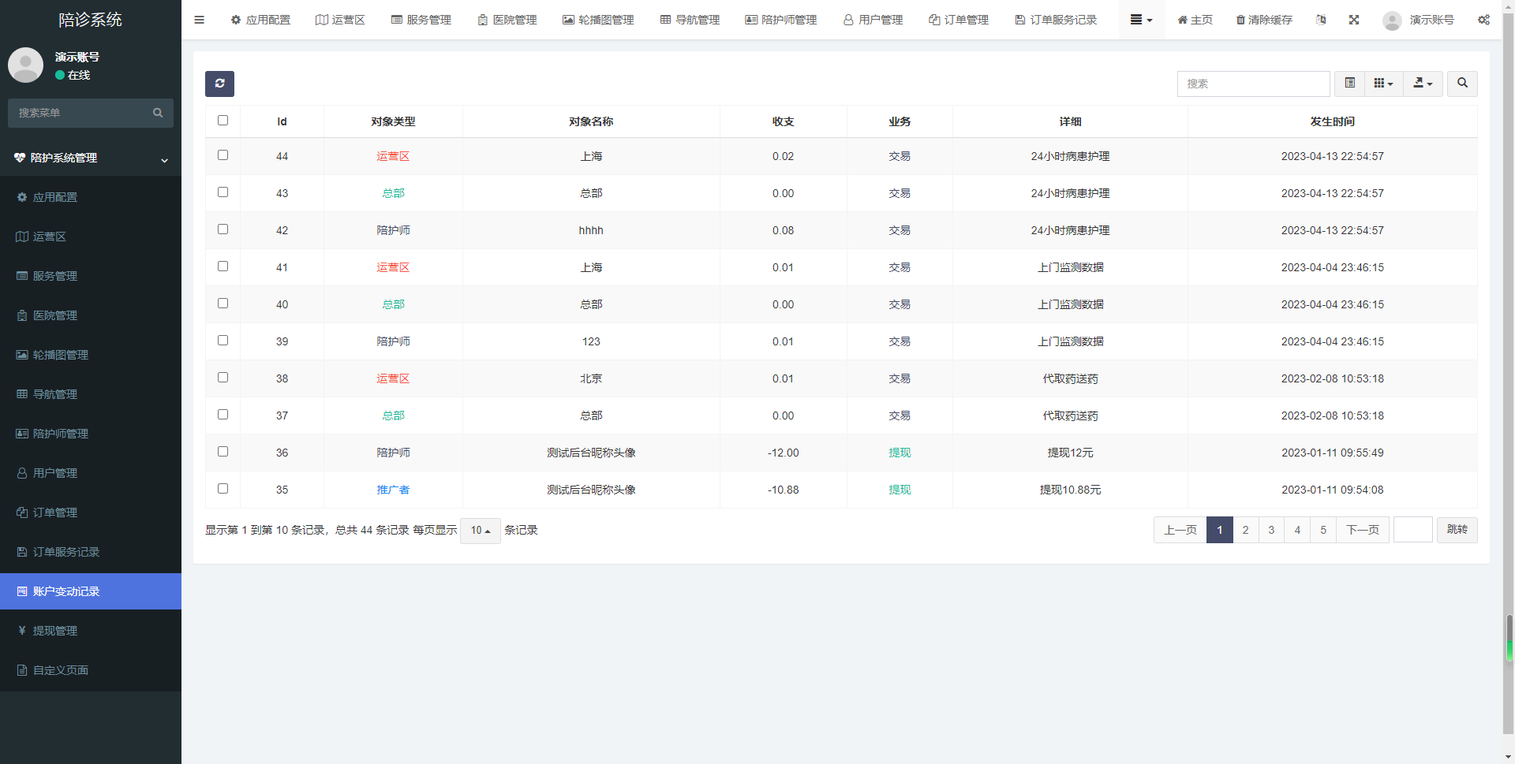
Task: Click the 发生时间 column header
Action: 1332,121
